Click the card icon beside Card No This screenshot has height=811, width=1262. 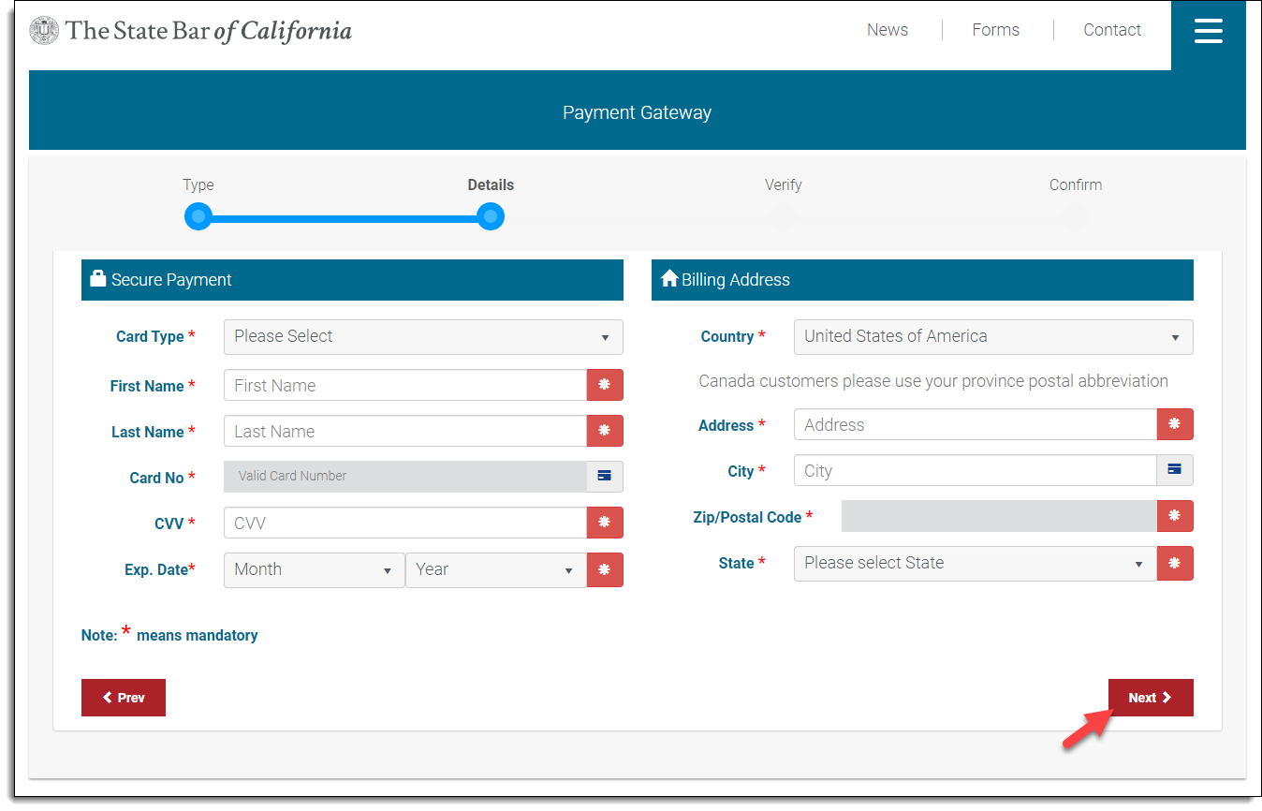(x=605, y=477)
